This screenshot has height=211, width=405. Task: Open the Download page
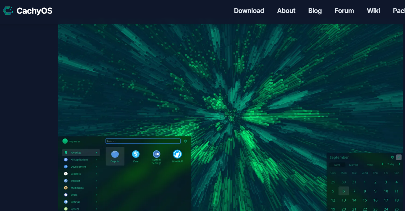click(x=249, y=11)
